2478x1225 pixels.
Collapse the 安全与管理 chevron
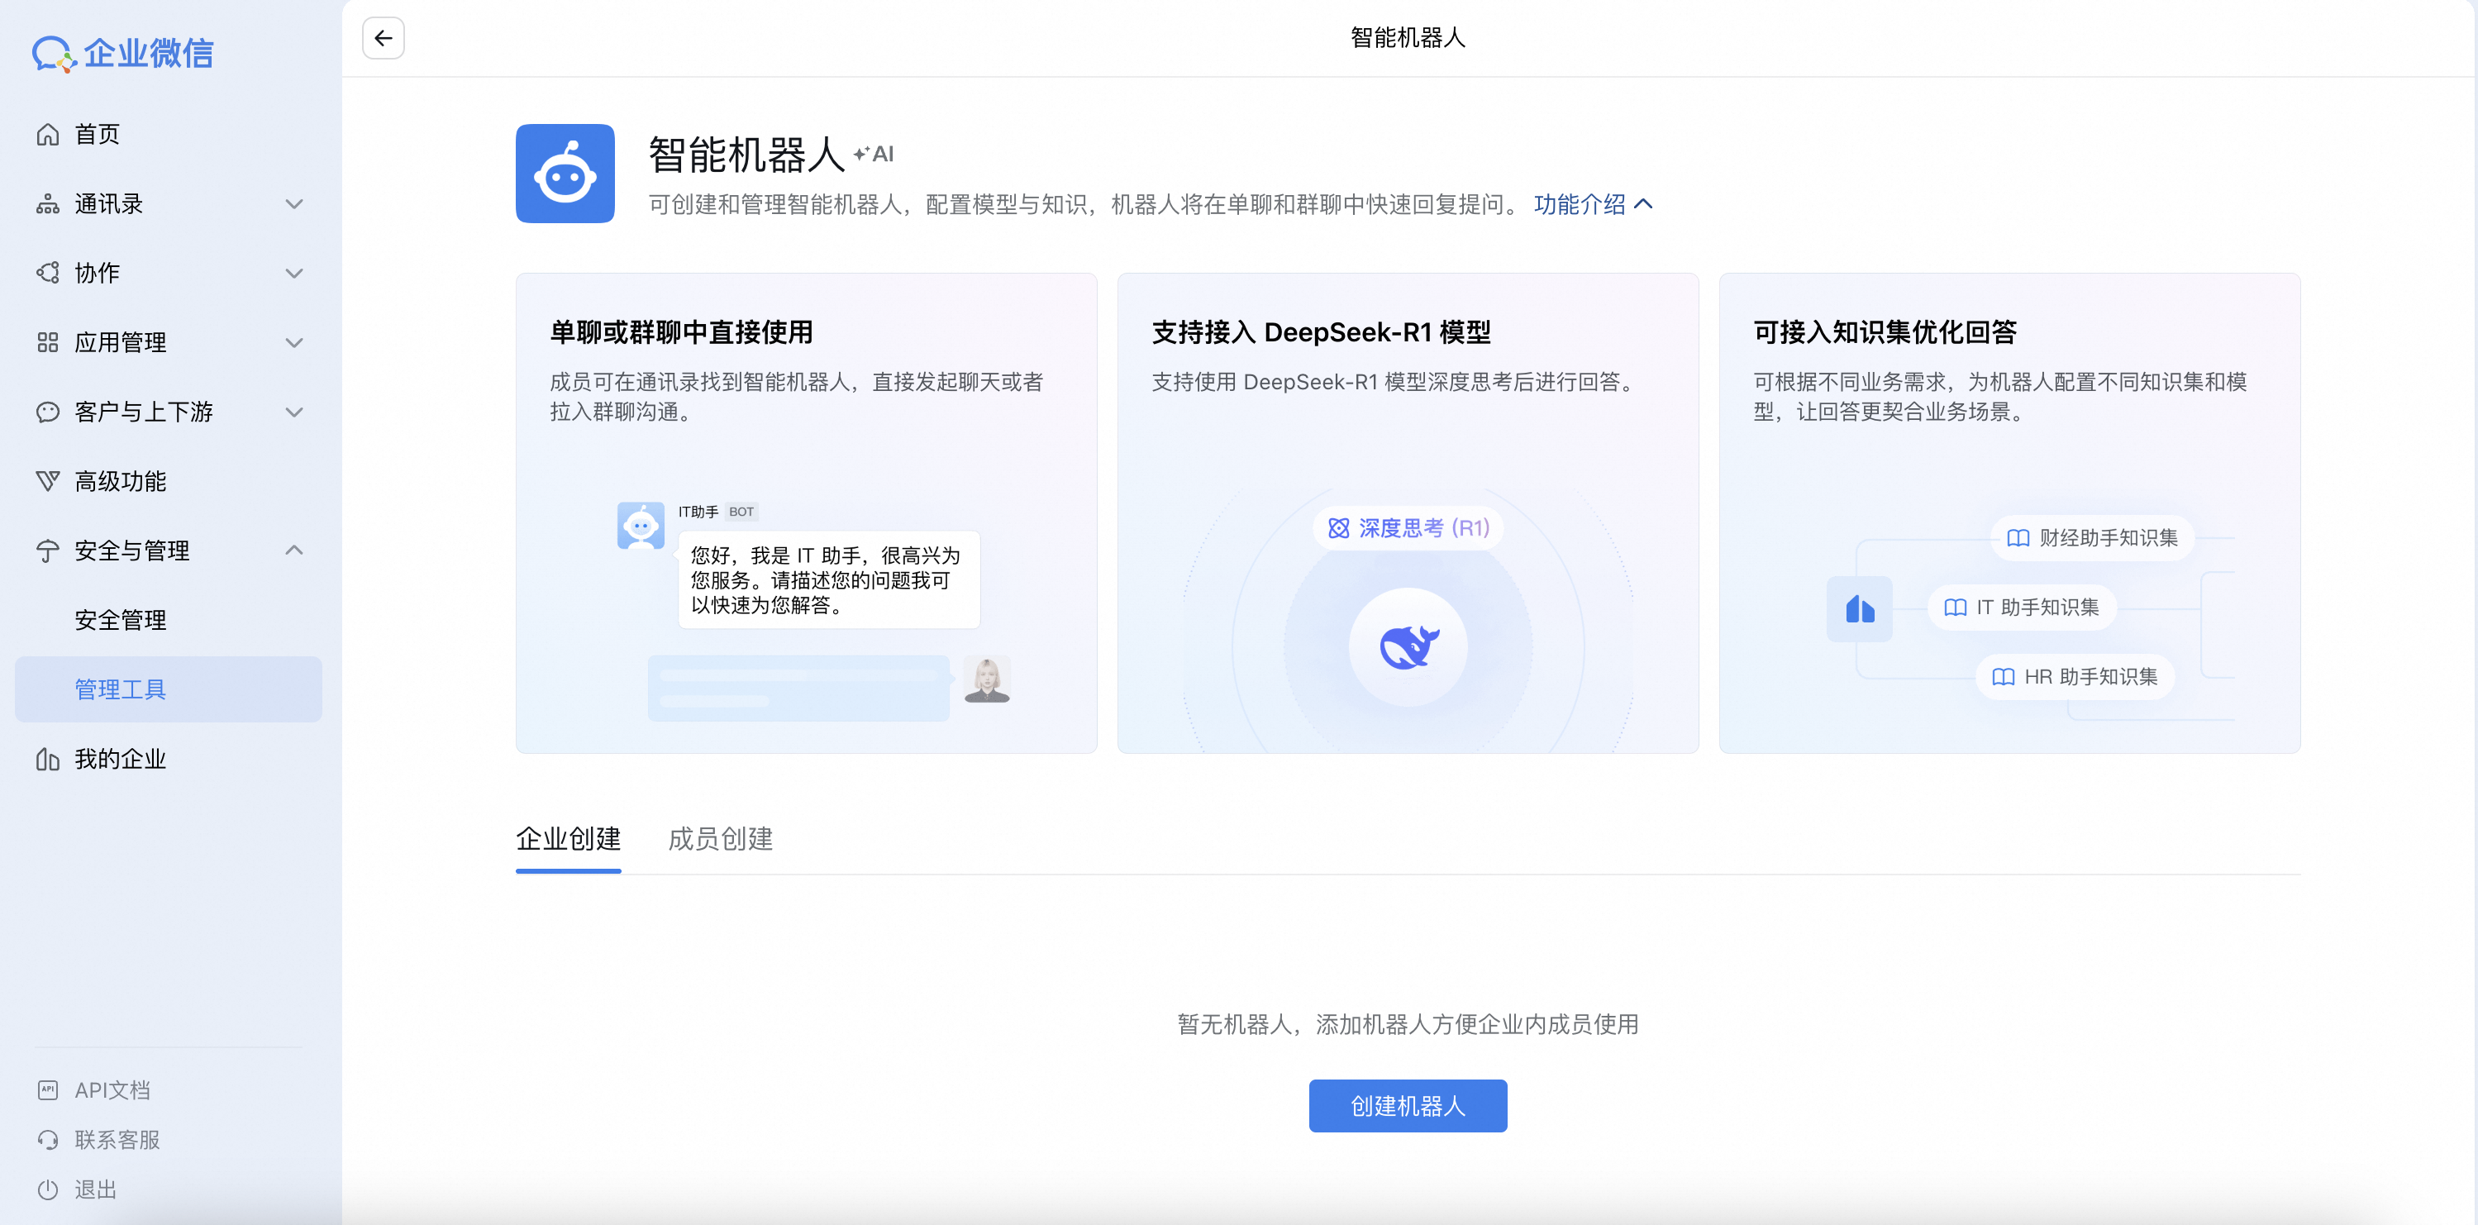pyautogui.click(x=294, y=551)
